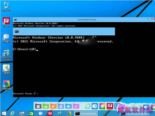This screenshot has width=155, height=116.
Task: Click the C:\Users\10> prompt line
Action: tap(25, 49)
